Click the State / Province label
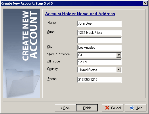The height and width of the screenshot is (114, 149). click(x=58, y=54)
